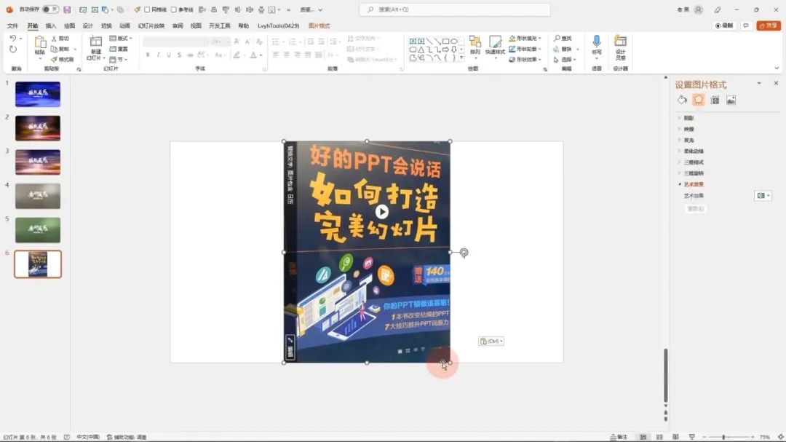Screen dimensions: 786x442
Task: Click the Dictate (听写) microphone icon
Action: (597, 42)
